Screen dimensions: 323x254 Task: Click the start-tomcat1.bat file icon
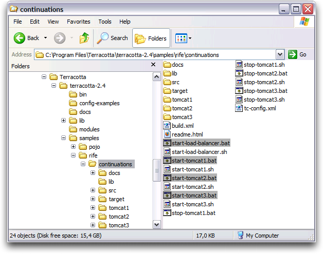(167, 161)
